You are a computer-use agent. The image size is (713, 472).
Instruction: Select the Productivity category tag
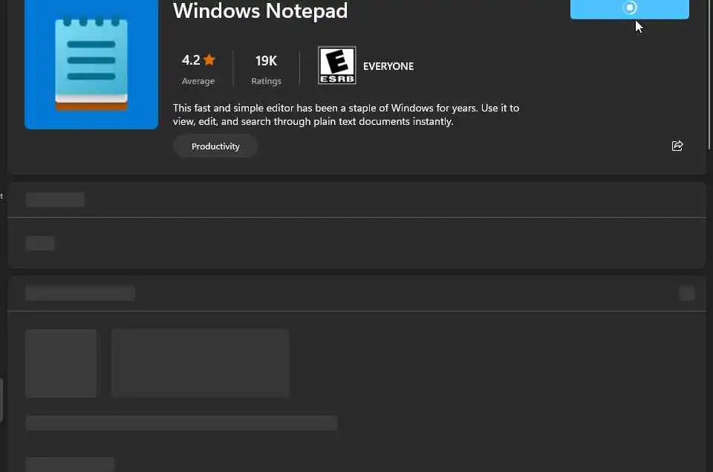pos(215,146)
